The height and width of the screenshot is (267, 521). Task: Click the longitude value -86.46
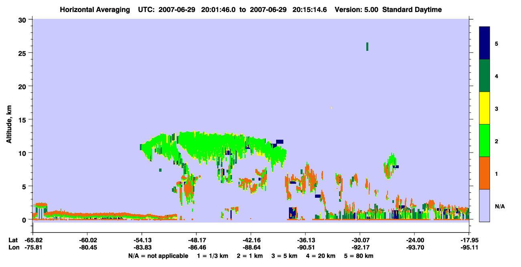click(x=196, y=247)
